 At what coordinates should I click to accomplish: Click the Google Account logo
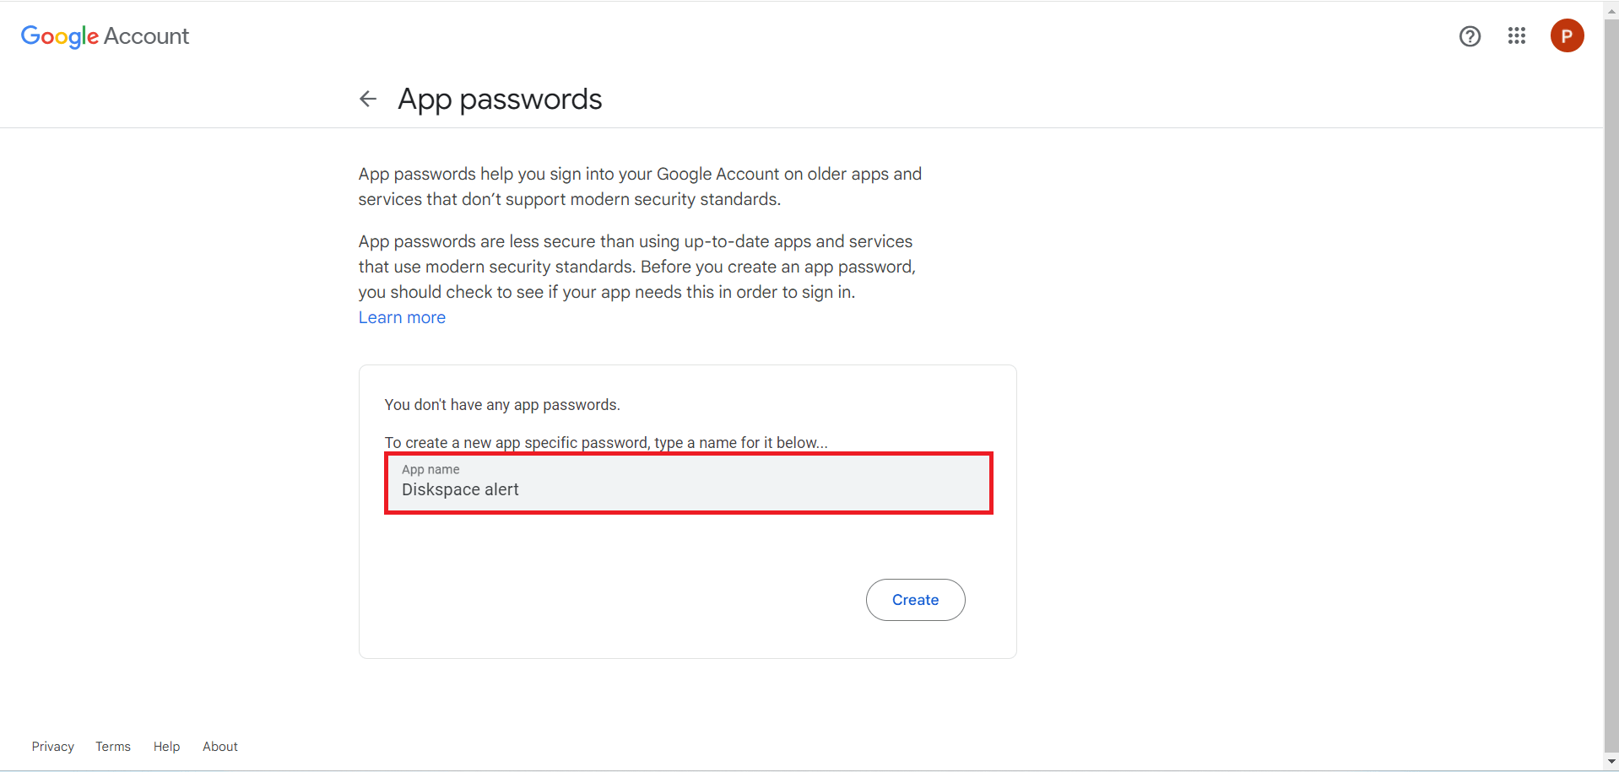tap(105, 36)
